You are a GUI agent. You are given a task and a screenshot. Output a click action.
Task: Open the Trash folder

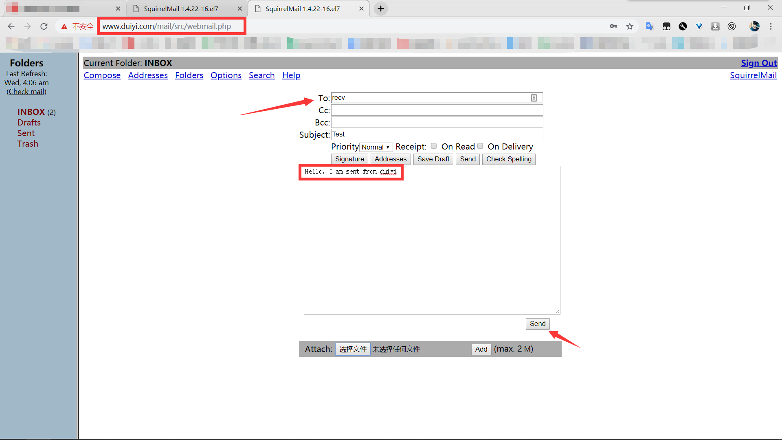(x=28, y=144)
